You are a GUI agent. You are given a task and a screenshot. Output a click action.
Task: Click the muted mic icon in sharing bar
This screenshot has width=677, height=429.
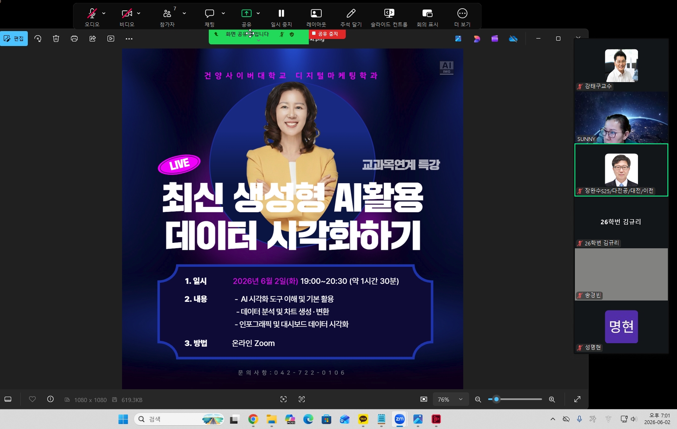[x=282, y=34]
